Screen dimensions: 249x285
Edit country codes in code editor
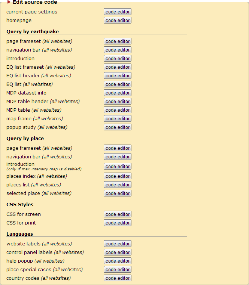click(118, 278)
